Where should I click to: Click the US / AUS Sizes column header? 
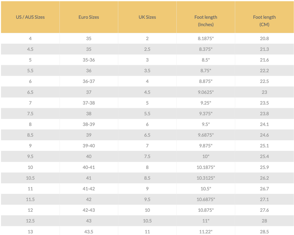[30, 17]
